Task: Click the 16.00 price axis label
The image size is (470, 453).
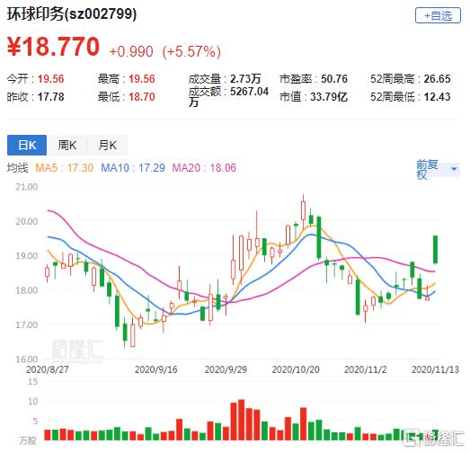Action: tap(27, 360)
